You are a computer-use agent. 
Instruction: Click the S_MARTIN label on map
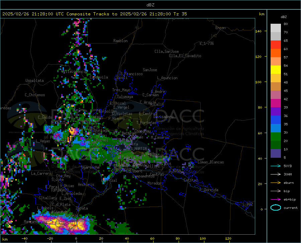point(138,149)
